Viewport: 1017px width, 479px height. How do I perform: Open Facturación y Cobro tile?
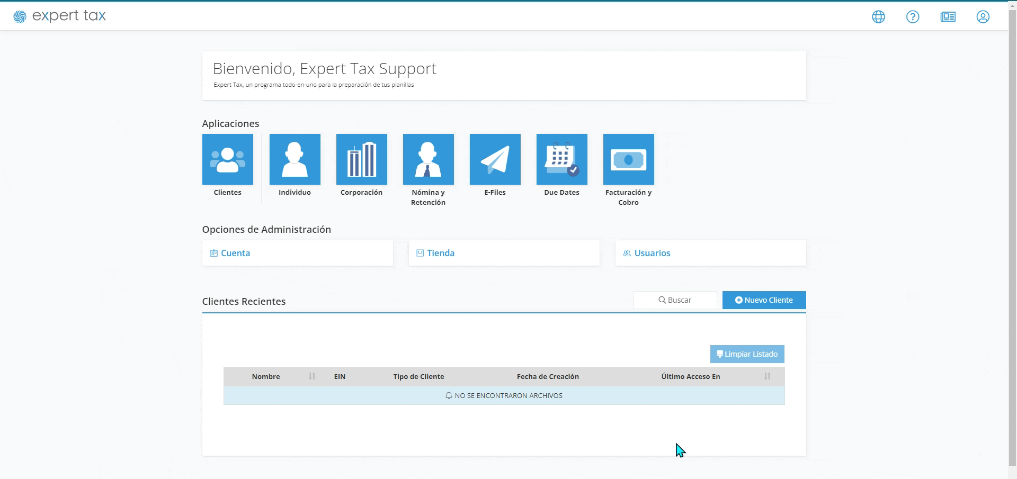pos(629,159)
